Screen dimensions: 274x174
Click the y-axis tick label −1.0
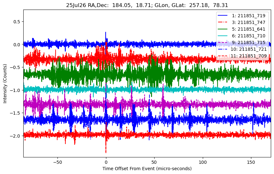15,90
